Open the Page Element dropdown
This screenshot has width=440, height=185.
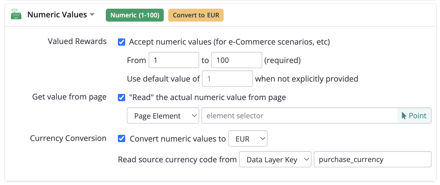tap(163, 115)
